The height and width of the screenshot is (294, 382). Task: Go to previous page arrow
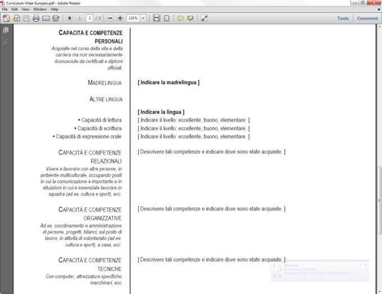point(70,18)
